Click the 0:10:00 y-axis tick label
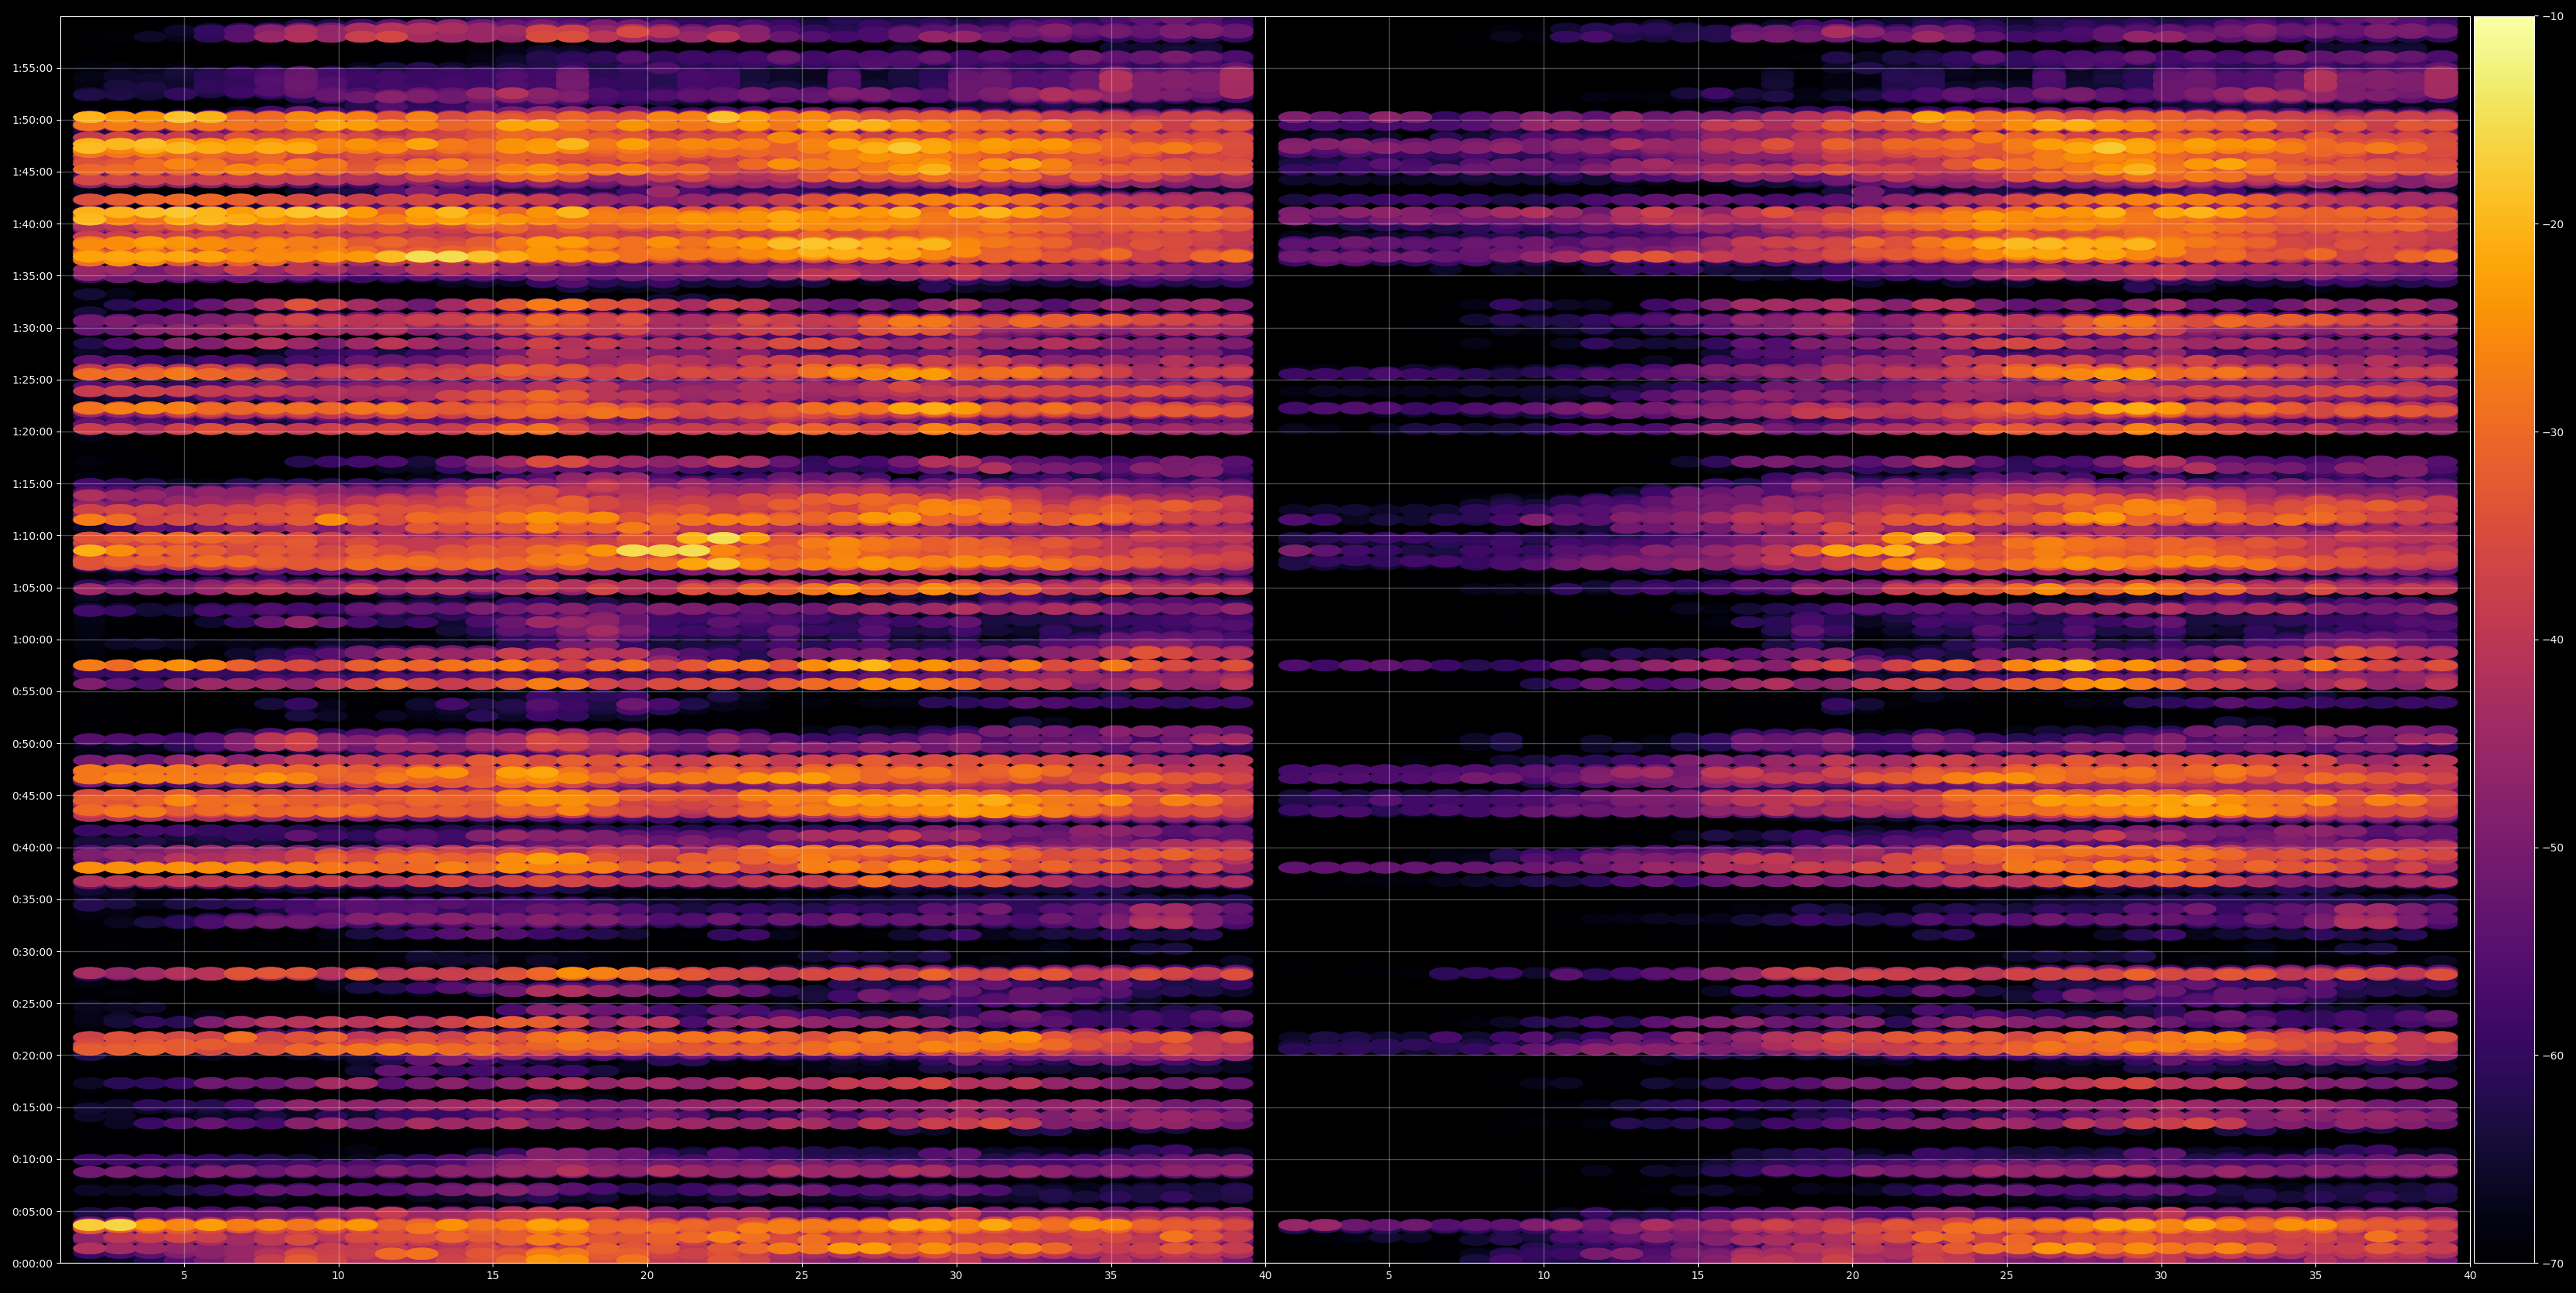This screenshot has width=2576, height=1293. pyautogui.click(x=32, y=1160)
